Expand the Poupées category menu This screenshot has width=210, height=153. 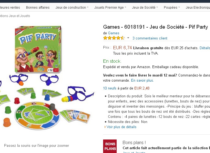pyautogui.click(x=172, y=8)
